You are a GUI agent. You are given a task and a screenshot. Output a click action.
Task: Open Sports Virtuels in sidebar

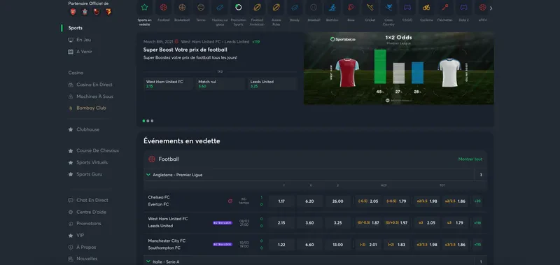click(x=92, y=162)
